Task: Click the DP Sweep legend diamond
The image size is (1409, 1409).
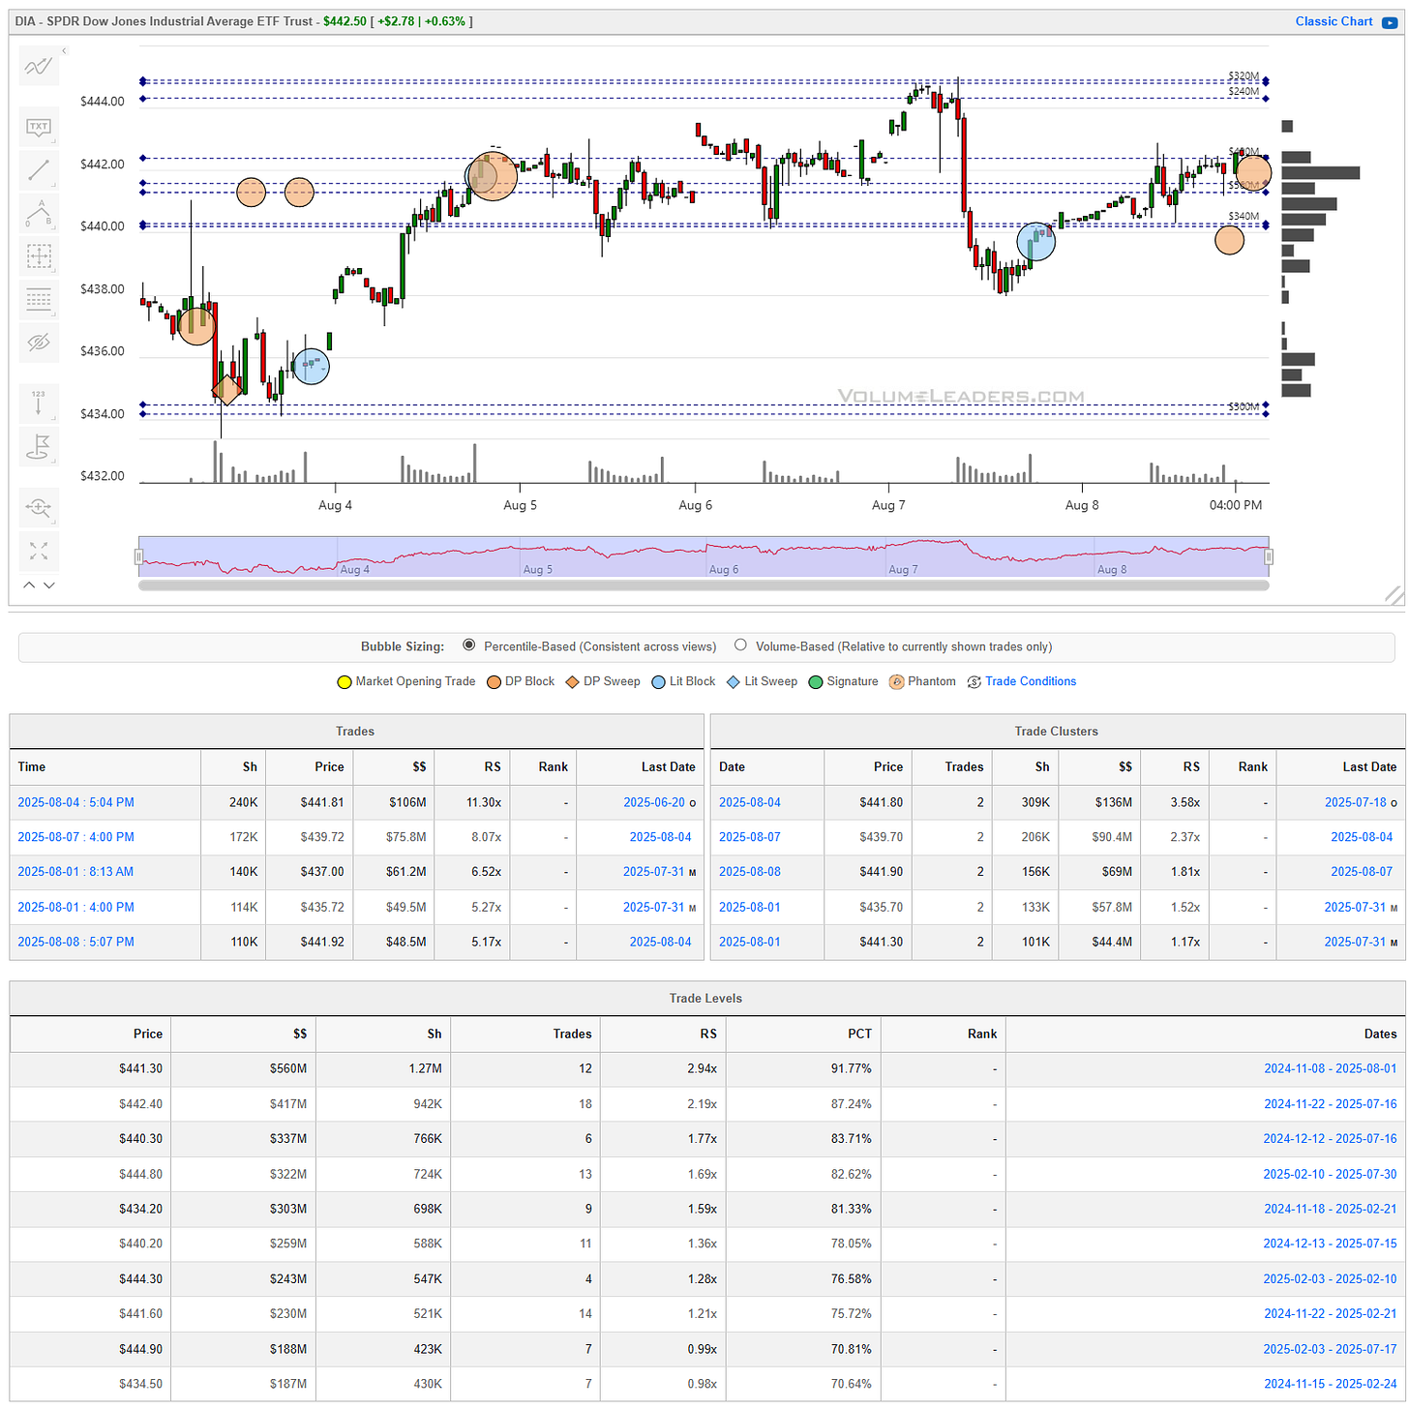Action: click(x=572, y=682)
